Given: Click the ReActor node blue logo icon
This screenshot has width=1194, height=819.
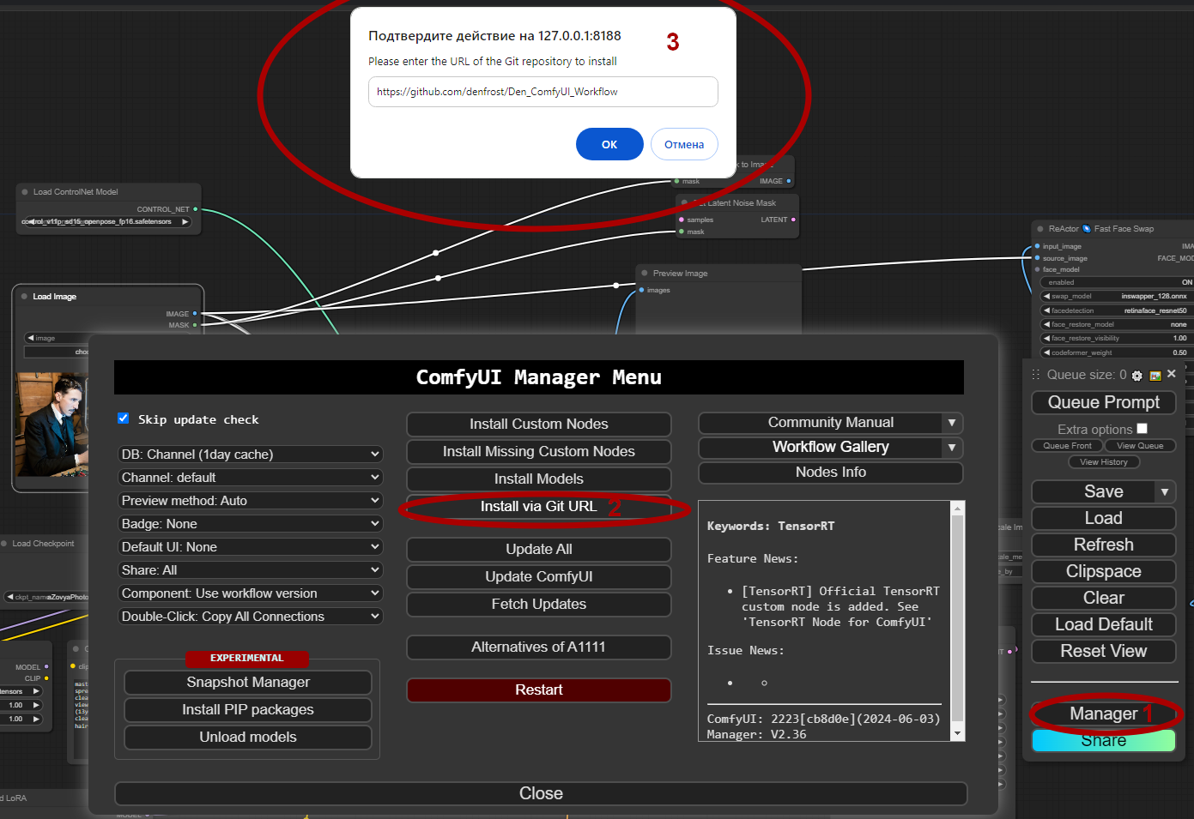Looking at the screenshot, I should tap(1087, 229).
